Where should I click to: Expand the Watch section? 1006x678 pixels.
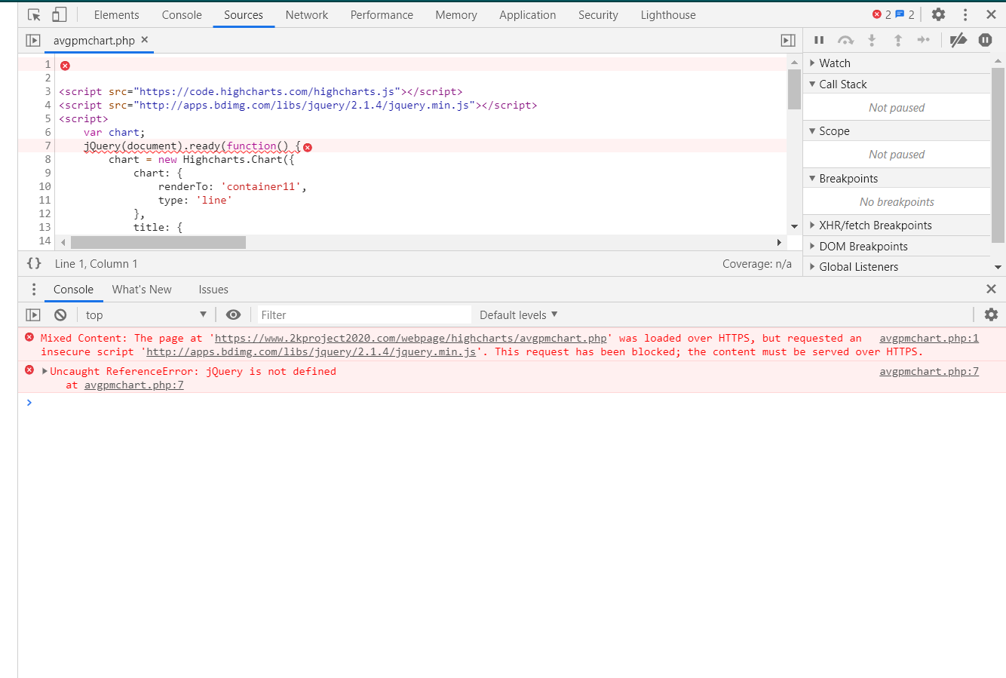pyautogui.click(x=834, y=63)
